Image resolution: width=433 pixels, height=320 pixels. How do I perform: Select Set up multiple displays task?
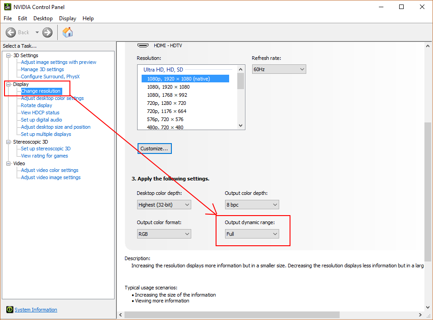46,134
